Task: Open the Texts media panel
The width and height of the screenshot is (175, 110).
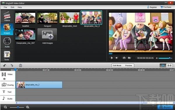Action: click(x=7, y=55)
